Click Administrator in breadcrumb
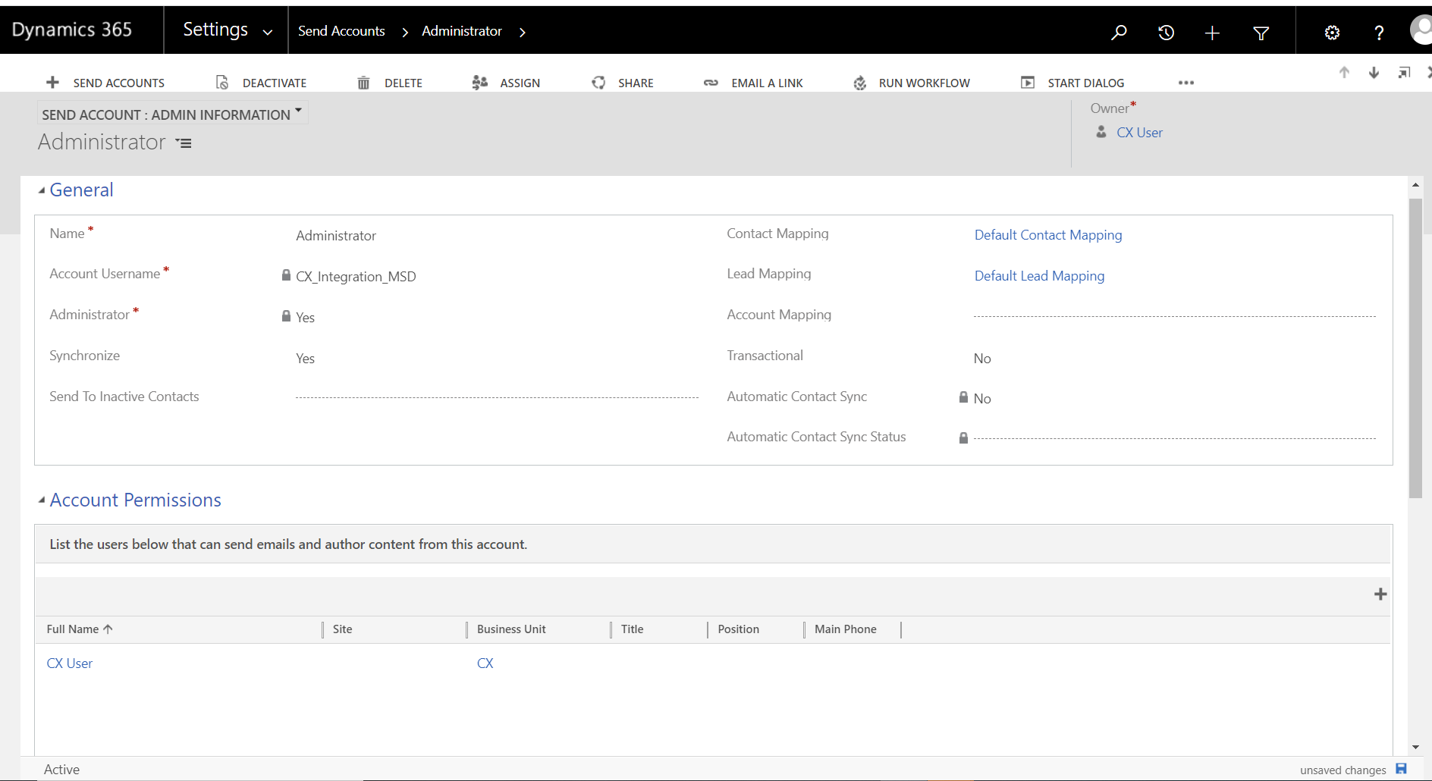This screenshot has width=1432, height=781. (462, 31)
